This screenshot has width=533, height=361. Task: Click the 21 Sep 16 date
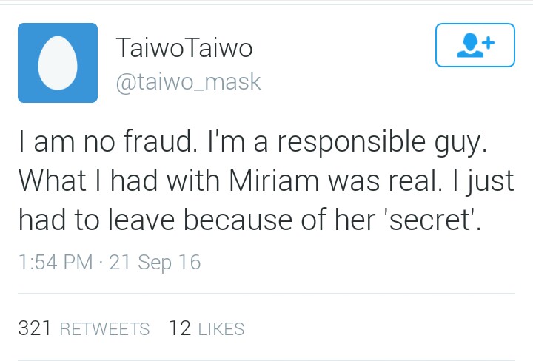point(155,263)
